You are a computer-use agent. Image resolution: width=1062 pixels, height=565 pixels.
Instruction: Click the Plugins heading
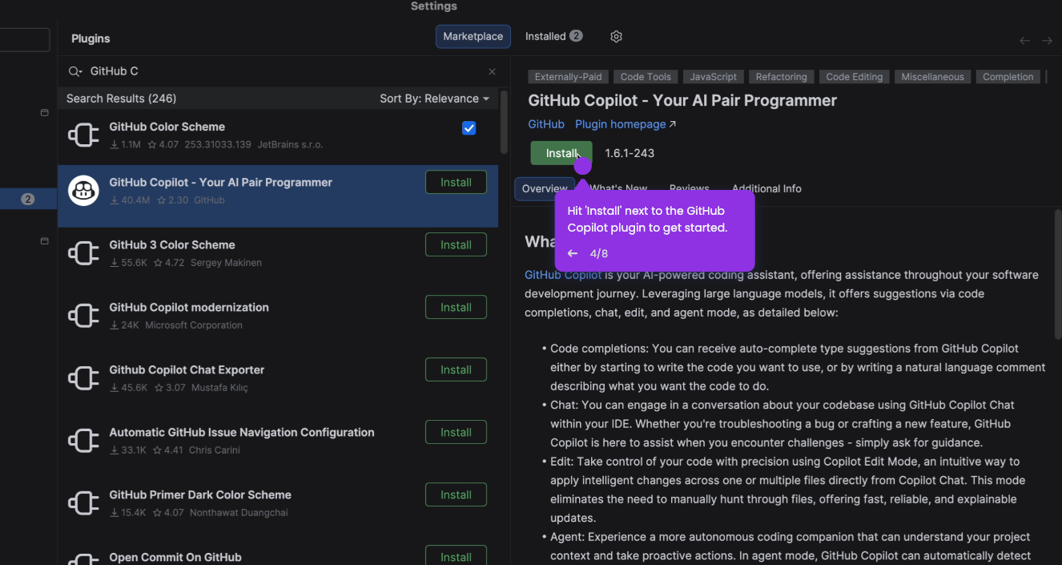[91, 38]
